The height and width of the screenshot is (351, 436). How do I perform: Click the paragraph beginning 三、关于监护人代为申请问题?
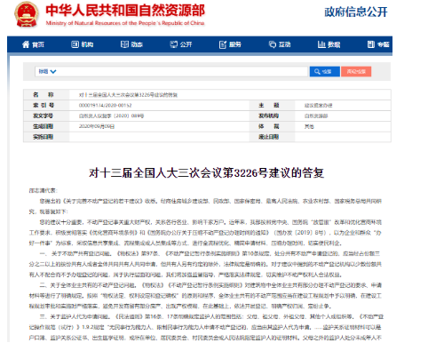205,327
